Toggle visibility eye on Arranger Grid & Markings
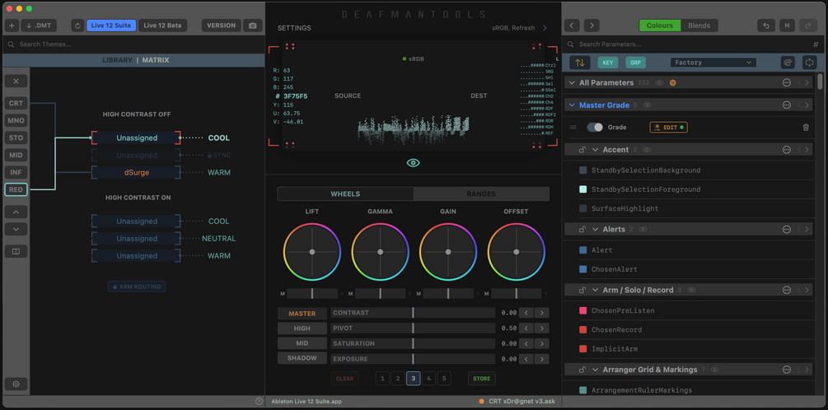This screenshot has height=410, width=828. click(x=715, y=370)
